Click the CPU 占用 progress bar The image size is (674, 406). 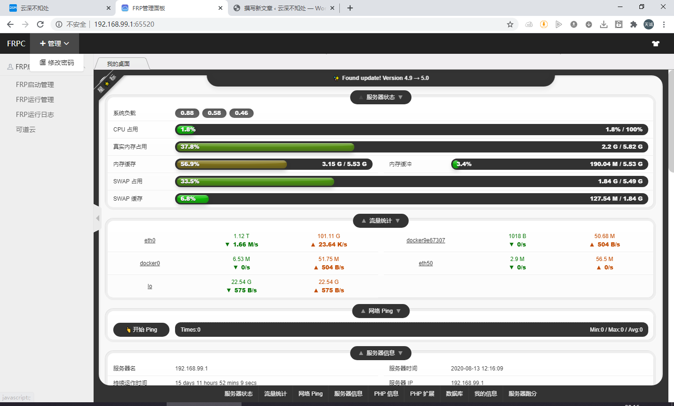click(x=411, y=130)
